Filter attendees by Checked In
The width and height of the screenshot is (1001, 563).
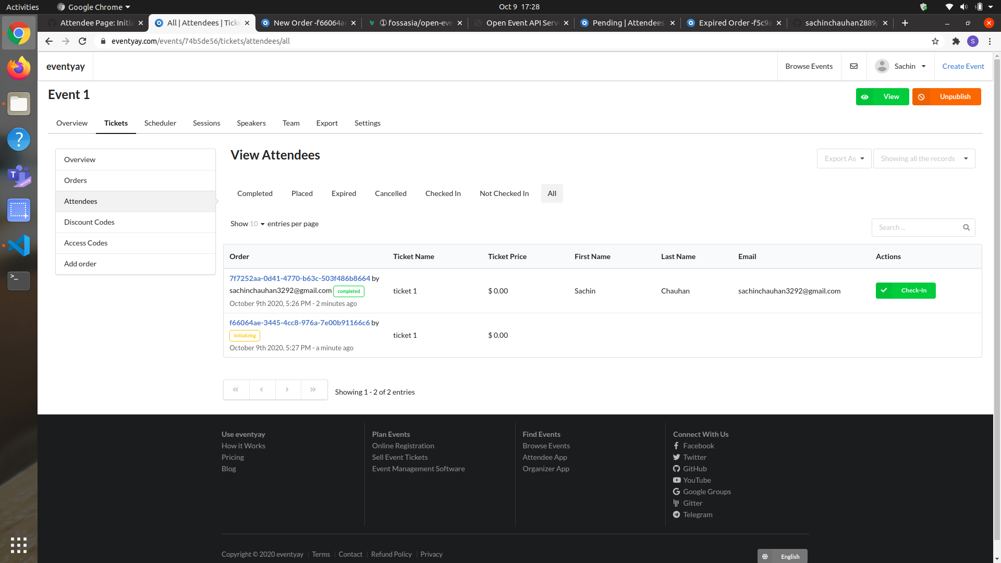(443, 193)
